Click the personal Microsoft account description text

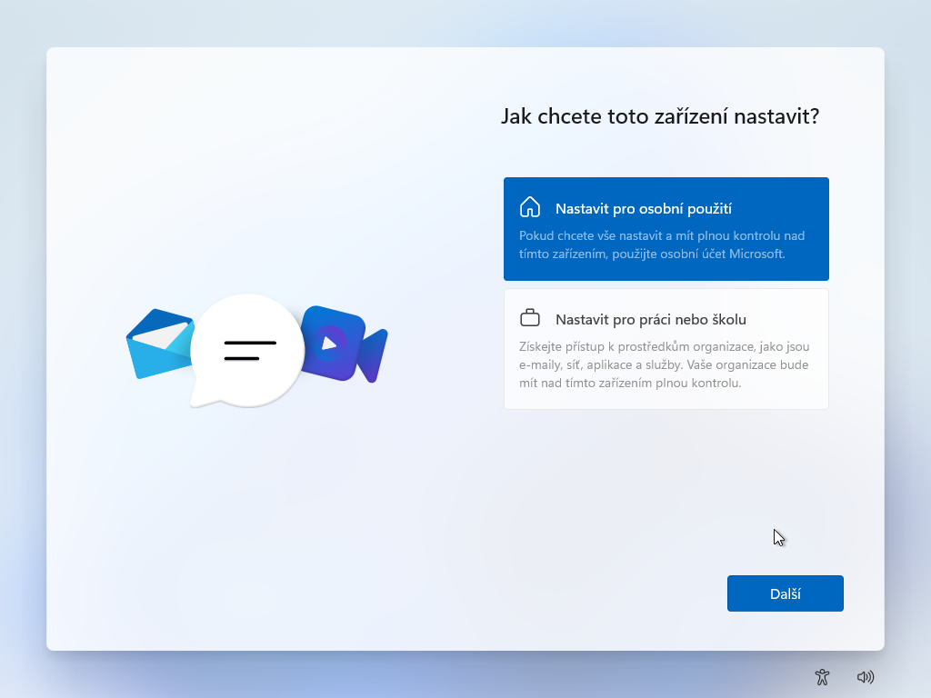661,244
